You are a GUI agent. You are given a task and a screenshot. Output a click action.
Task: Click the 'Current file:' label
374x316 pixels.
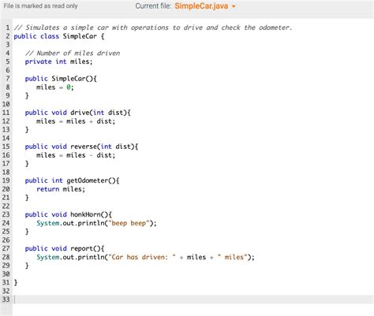pyautogui.click(x=153, y=6)
